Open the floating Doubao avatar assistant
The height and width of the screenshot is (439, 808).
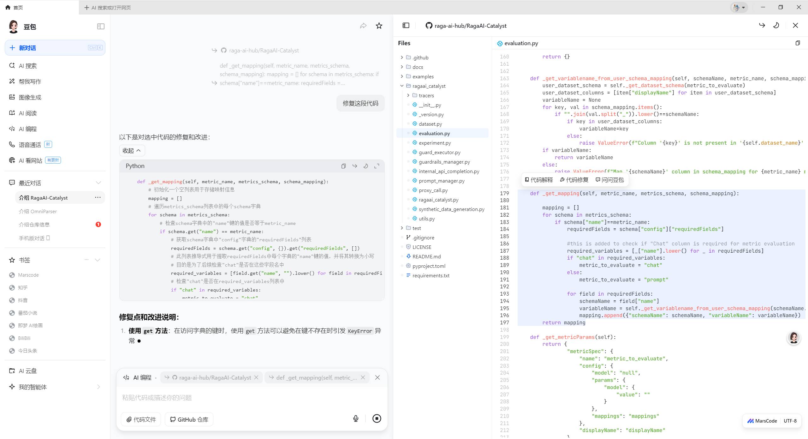coord(793,338)
